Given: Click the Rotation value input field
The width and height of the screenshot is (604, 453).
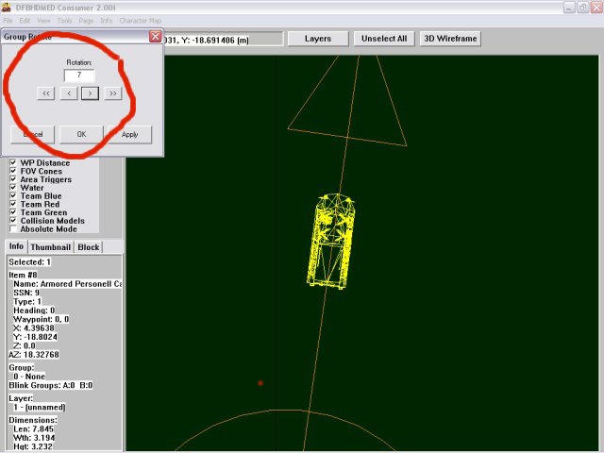Looking at the screenshot, I should point(79,75).
